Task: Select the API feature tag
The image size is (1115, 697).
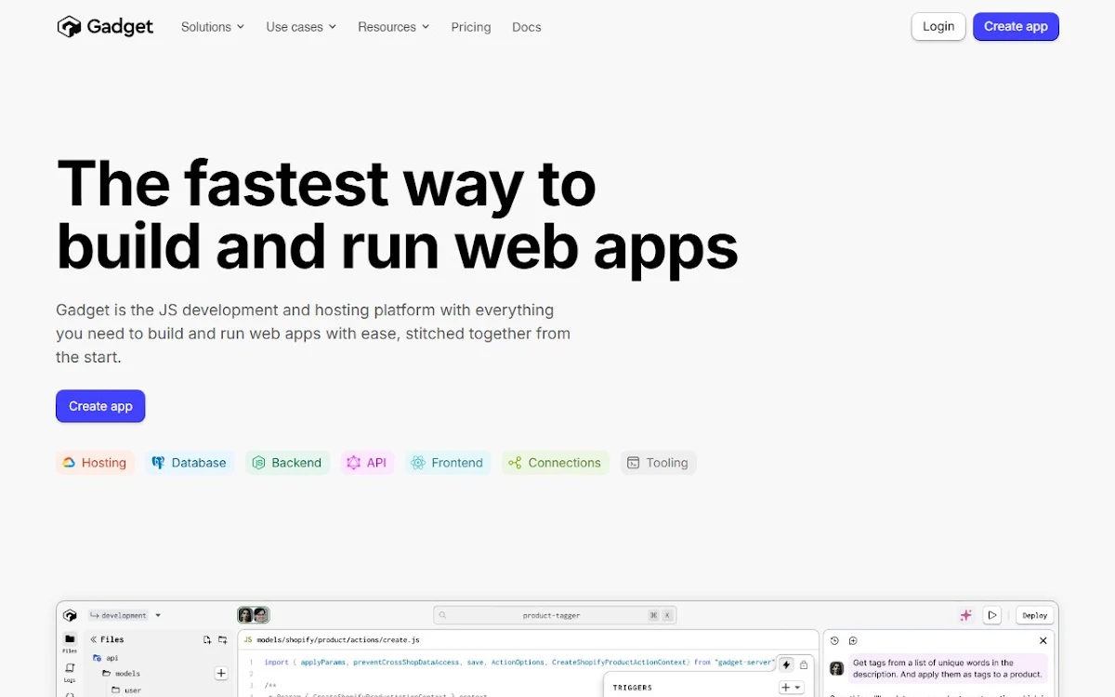Action: pos(367,463)
